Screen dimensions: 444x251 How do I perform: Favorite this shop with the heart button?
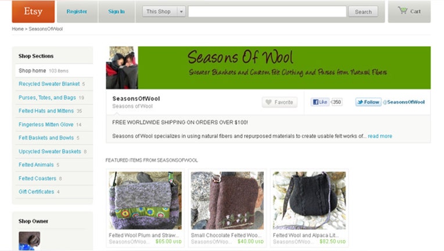tap(280, 102)
